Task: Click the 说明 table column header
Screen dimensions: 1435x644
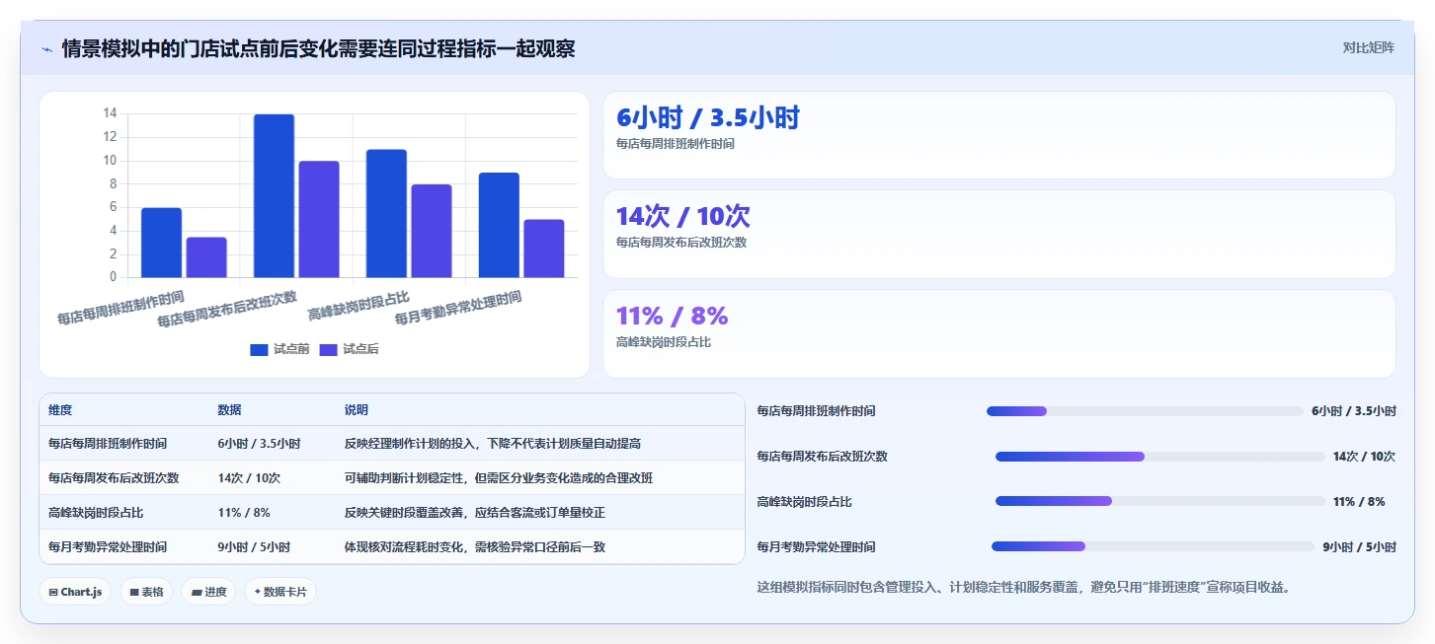Action: point(357,410)
